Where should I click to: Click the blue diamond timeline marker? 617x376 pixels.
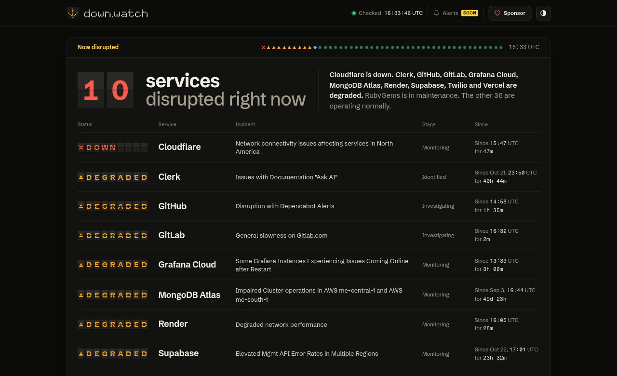click(315, 47)
